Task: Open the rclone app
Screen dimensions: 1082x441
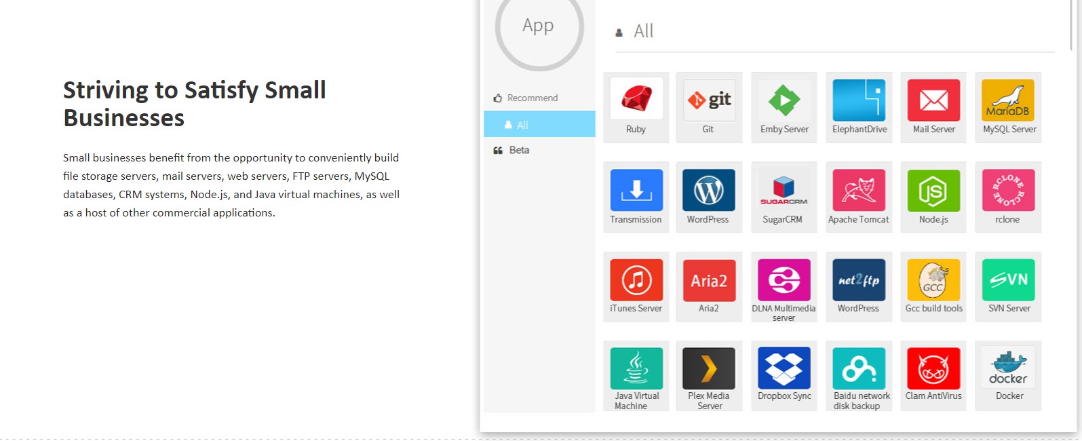Action: point(1008,190)
